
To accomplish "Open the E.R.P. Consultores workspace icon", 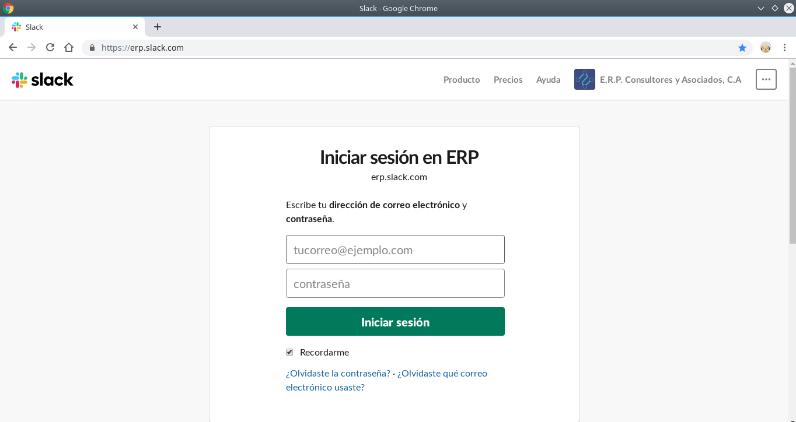I will tap(584, 79).
